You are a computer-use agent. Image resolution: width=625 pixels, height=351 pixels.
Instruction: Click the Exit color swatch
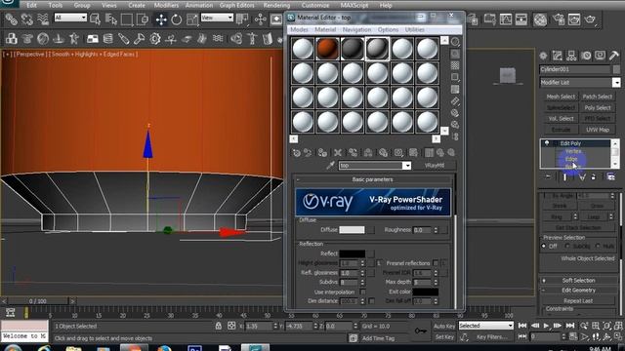pyautogui.click(x=425, y=292)
